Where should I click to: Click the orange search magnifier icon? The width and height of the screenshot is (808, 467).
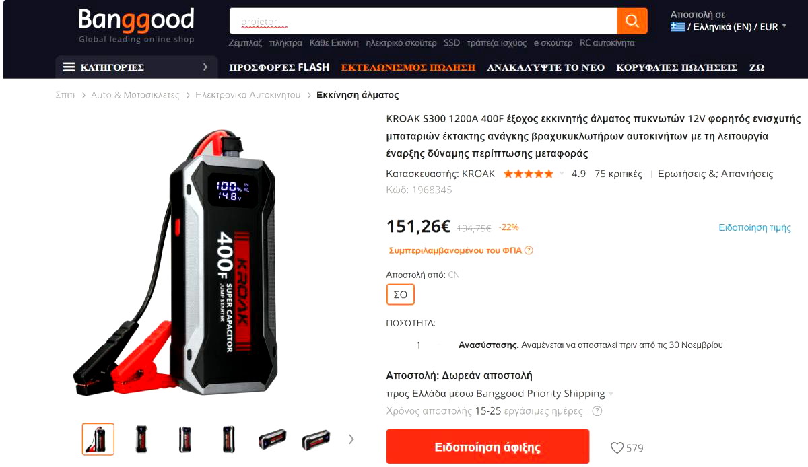(632, 21)
